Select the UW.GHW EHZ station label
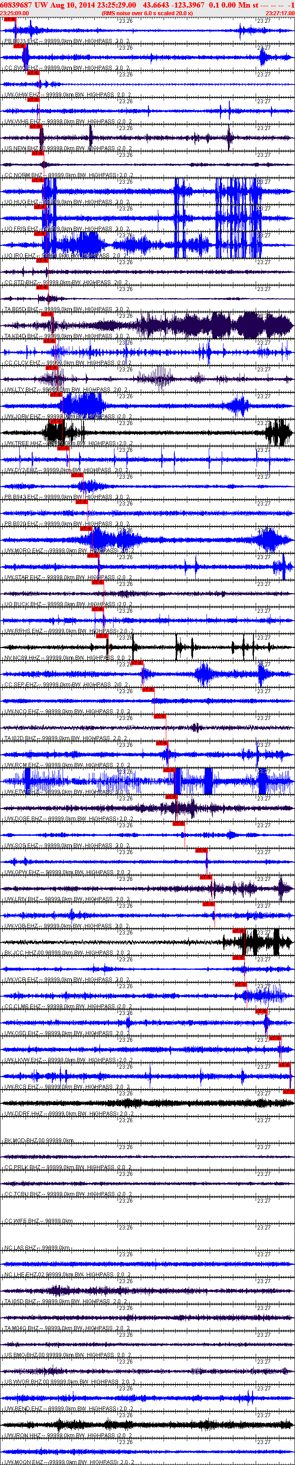295x1465 pixels. point(67,95)
